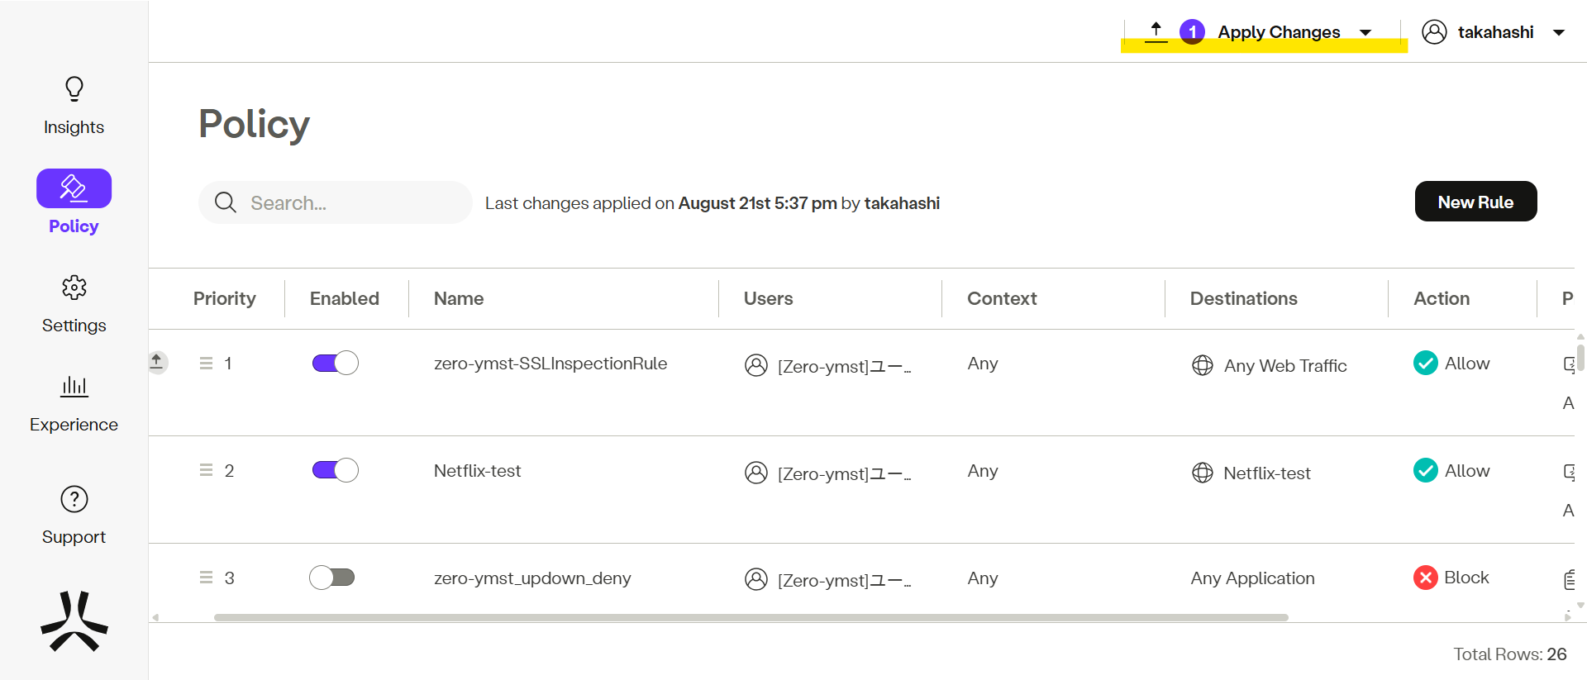Click the upload icon beside rule 1
This screenshot has height=680, width=1587.
(156, 362)
